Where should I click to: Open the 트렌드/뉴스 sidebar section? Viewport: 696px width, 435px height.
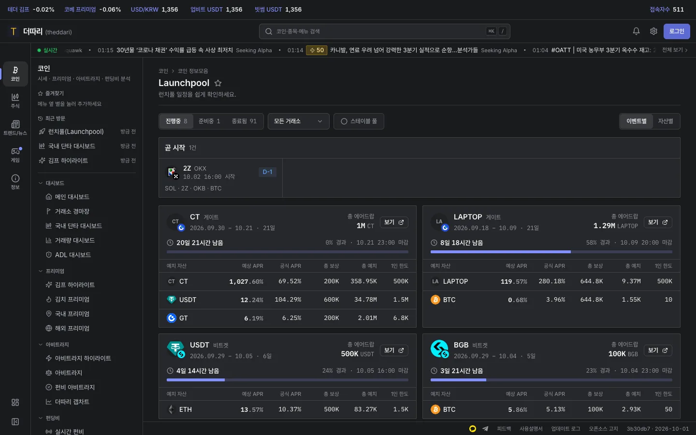15,128
